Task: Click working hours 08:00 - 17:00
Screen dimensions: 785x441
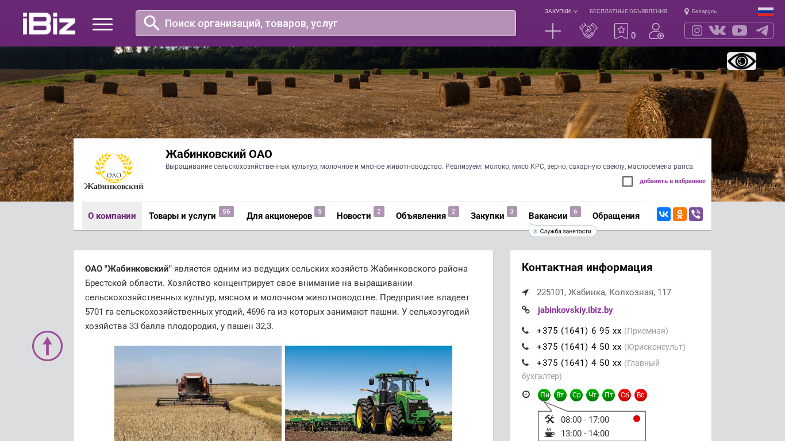Action: (585, 420)
